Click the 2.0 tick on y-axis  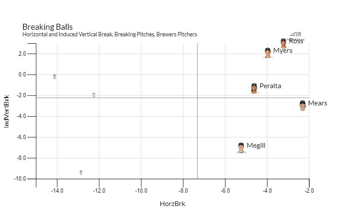[22, 54]
